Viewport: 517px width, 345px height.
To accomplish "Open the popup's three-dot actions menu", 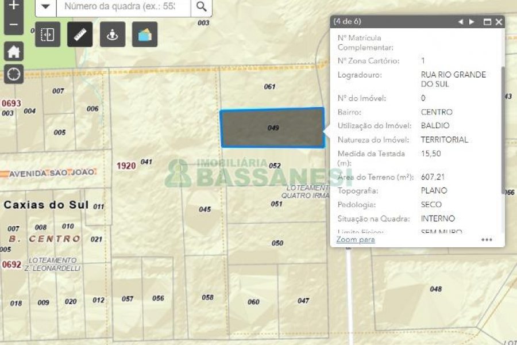I will point(487,240).
